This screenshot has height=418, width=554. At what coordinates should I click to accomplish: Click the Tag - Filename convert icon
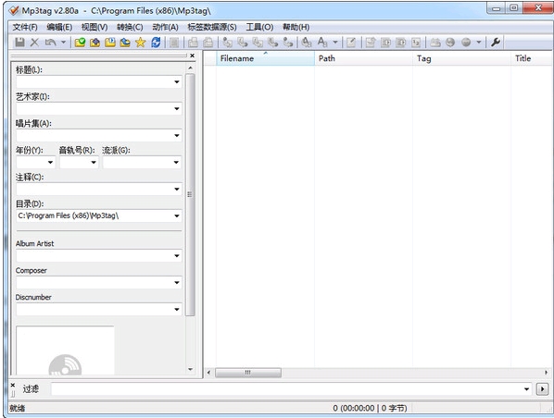click(227, 43)
